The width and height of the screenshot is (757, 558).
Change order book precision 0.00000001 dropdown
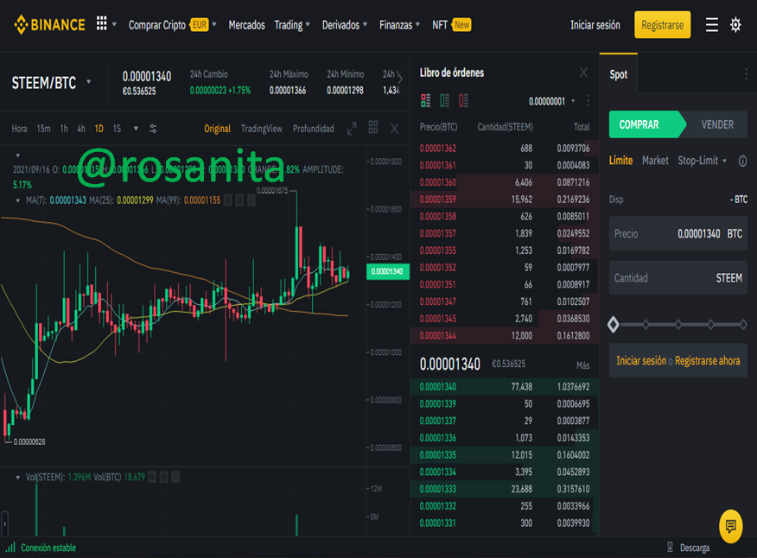(x=552, y=101)
